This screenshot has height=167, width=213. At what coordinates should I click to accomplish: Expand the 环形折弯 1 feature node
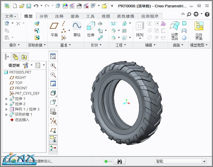coord(7,115)
